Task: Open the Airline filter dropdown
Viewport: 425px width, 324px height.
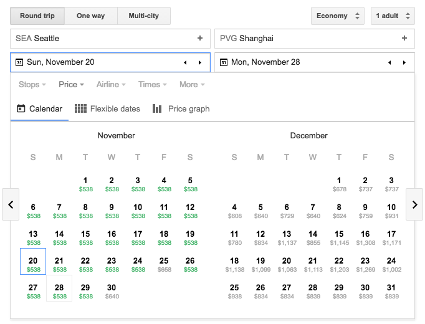Action: 111,85
